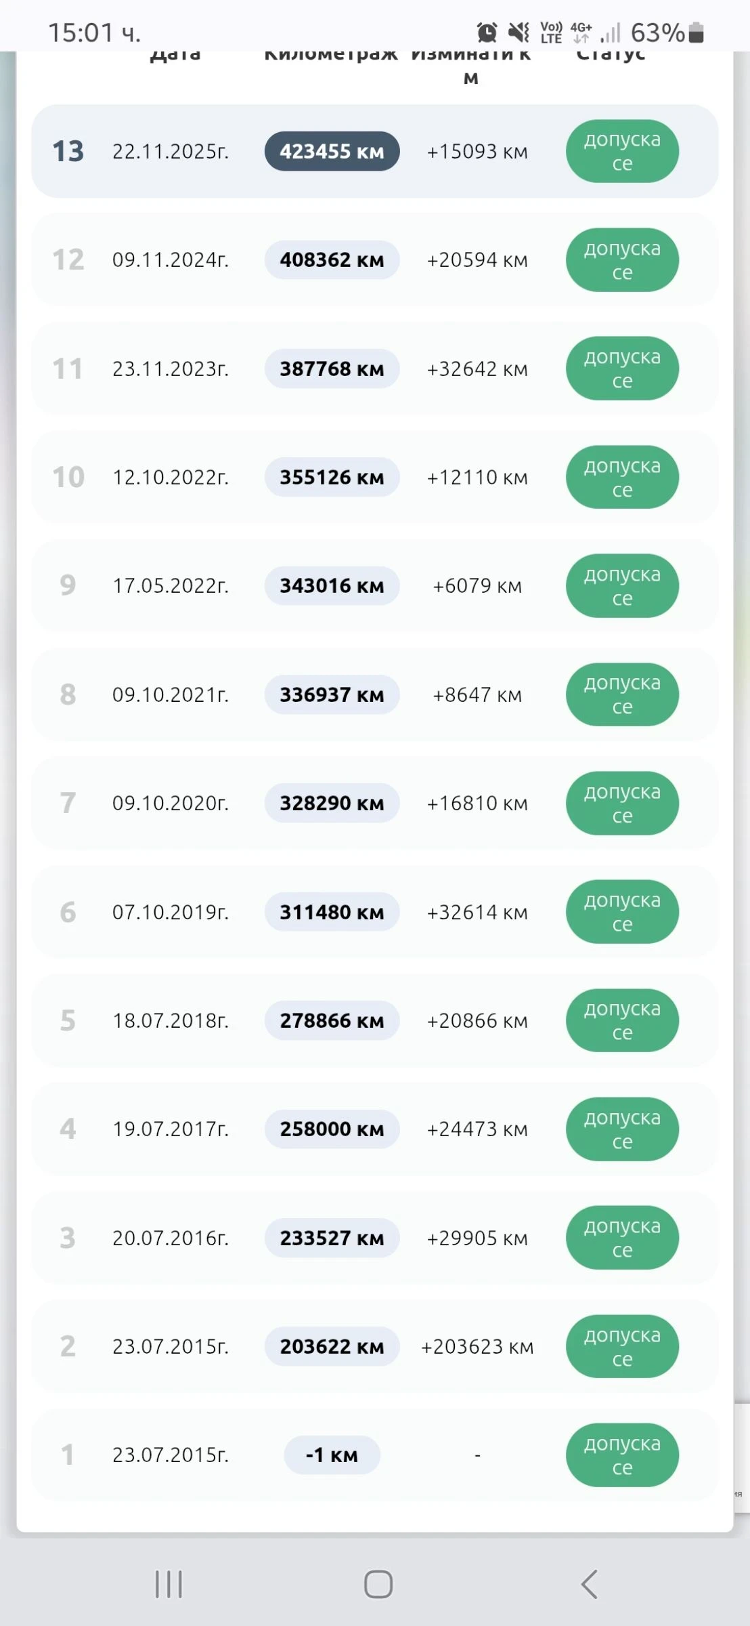Tap the muted sound status icon
Image resolution: width=750 pixels, height=1626 pixels.
[x=519, y=32]
